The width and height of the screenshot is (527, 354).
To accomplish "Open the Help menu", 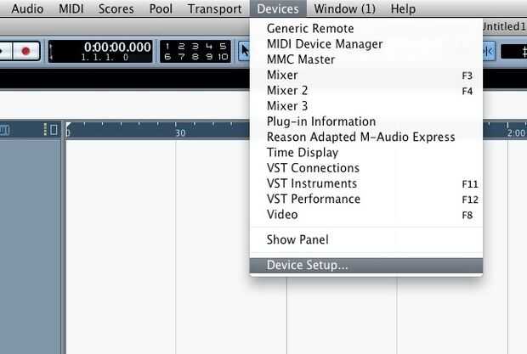I will [x=402, y=9].
